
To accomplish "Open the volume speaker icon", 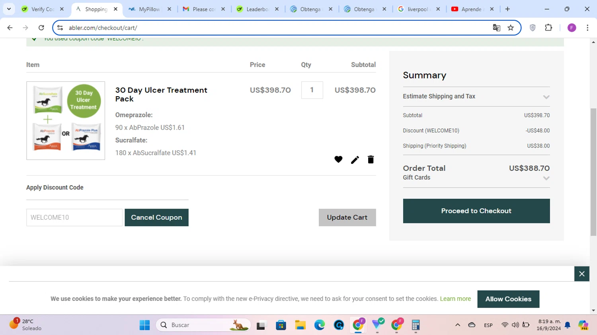I will coord(515,325).
